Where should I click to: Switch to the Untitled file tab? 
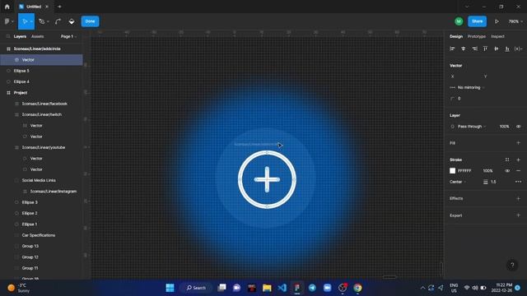pos(34,7)
